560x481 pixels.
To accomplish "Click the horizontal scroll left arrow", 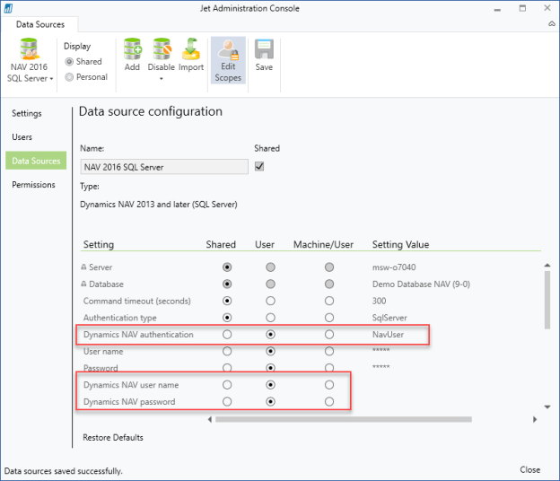I will (x=210, y=419).
